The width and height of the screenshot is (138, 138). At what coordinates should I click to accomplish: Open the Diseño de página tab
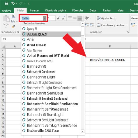pyautogui.click(x=56, y=10)
